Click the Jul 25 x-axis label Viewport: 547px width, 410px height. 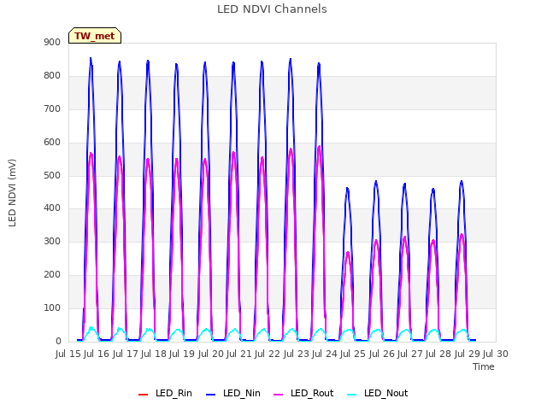point(353,354)
